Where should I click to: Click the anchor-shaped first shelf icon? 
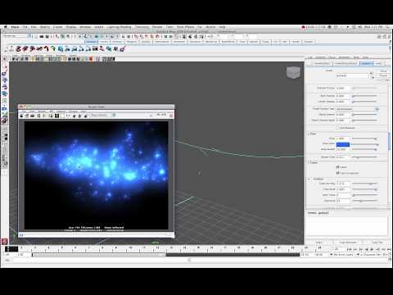tap(11, 49)
